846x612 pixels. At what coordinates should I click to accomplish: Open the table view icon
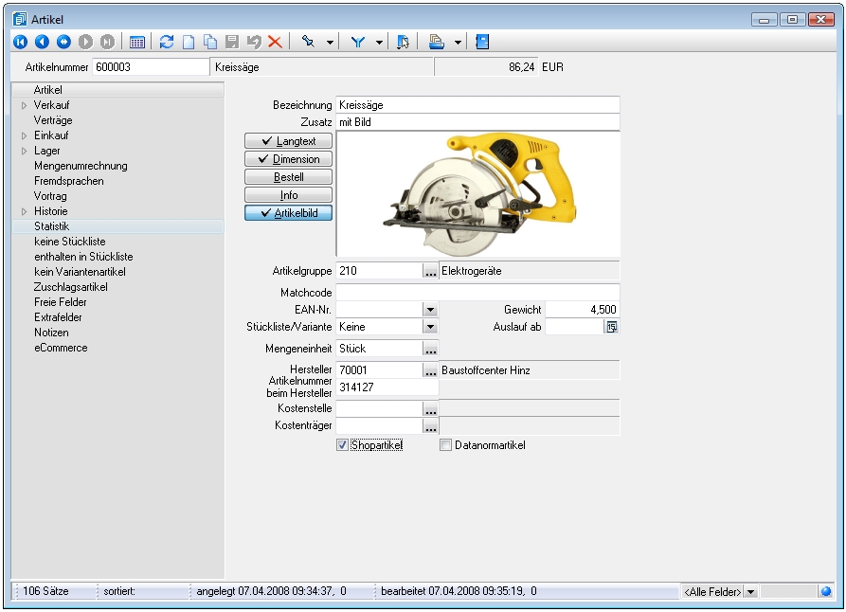(x=137, y=42)
